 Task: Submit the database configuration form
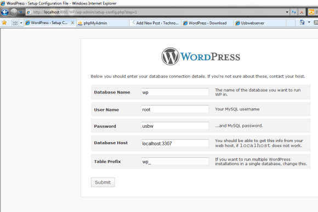[x=103, y=182]
